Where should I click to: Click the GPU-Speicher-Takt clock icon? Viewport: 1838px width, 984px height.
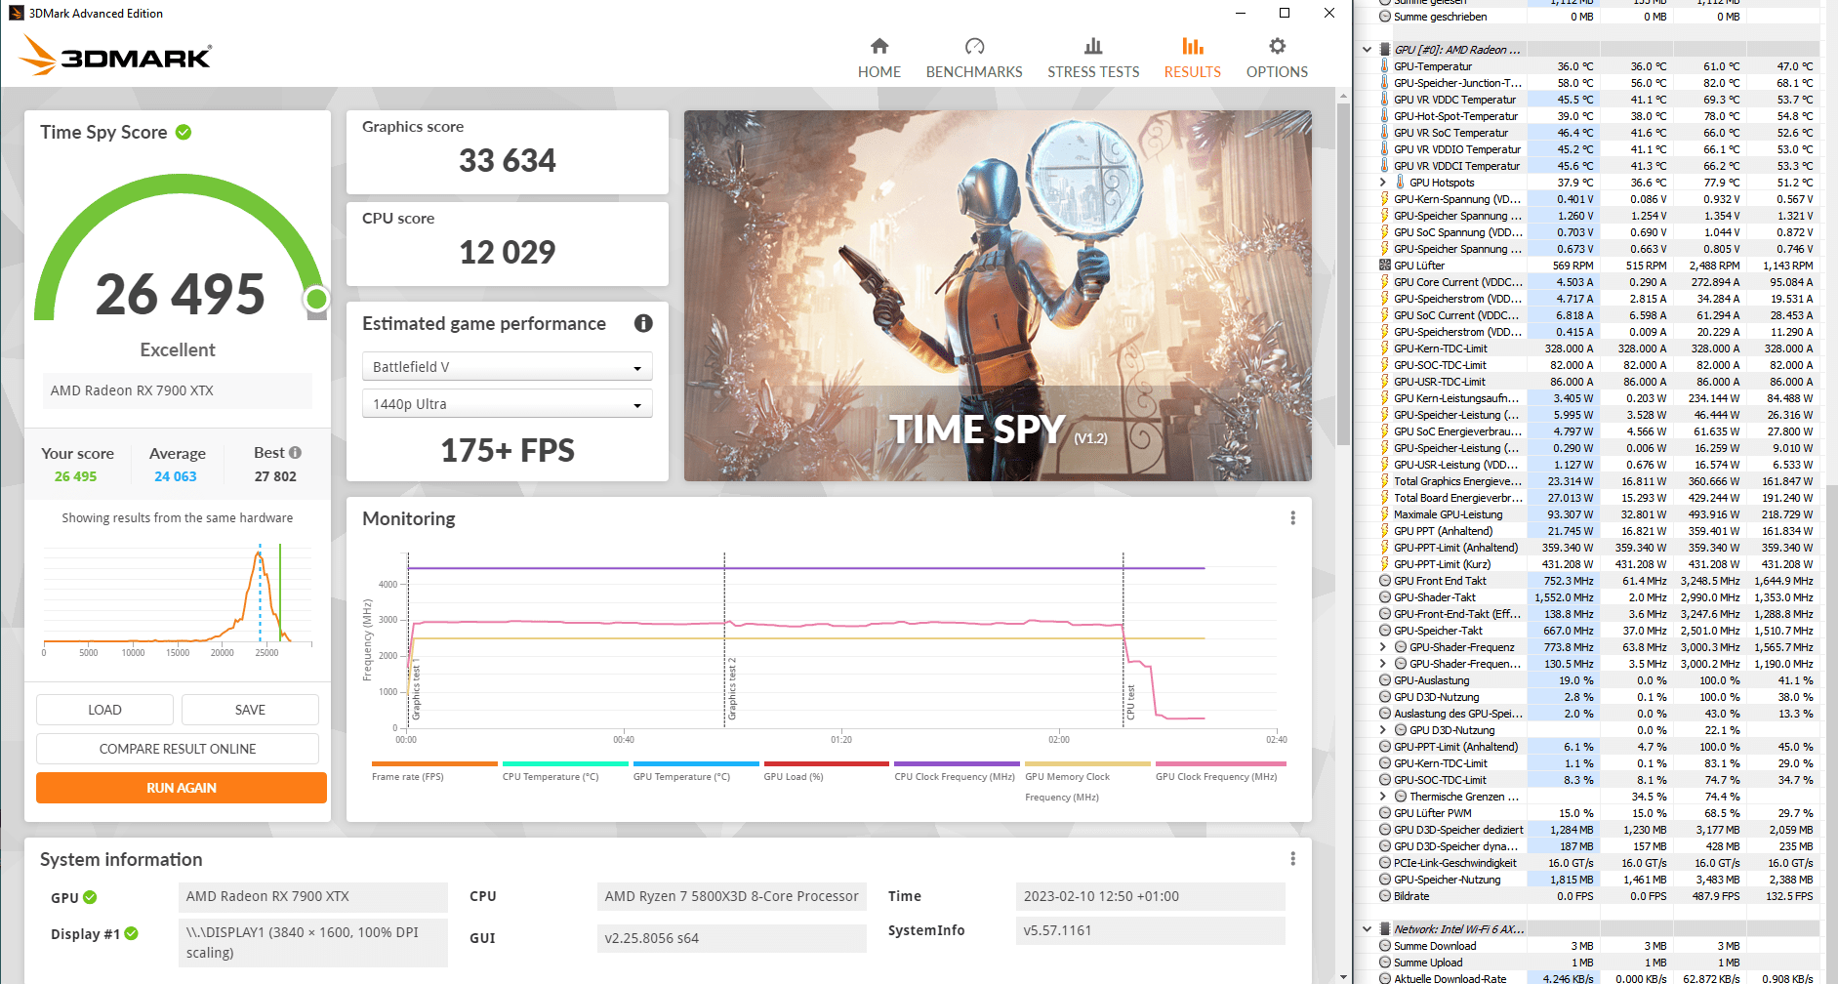[x=1384, y=631]
